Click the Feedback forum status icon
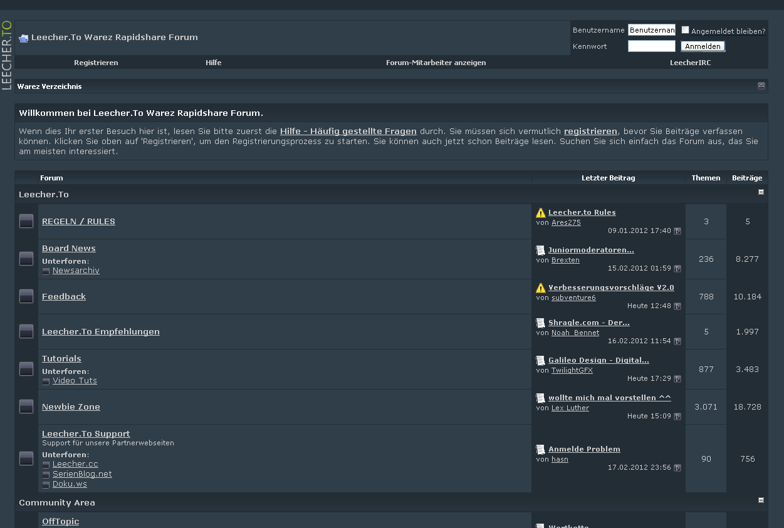Viewport: 784px width, 528px height. click(26, 296)
